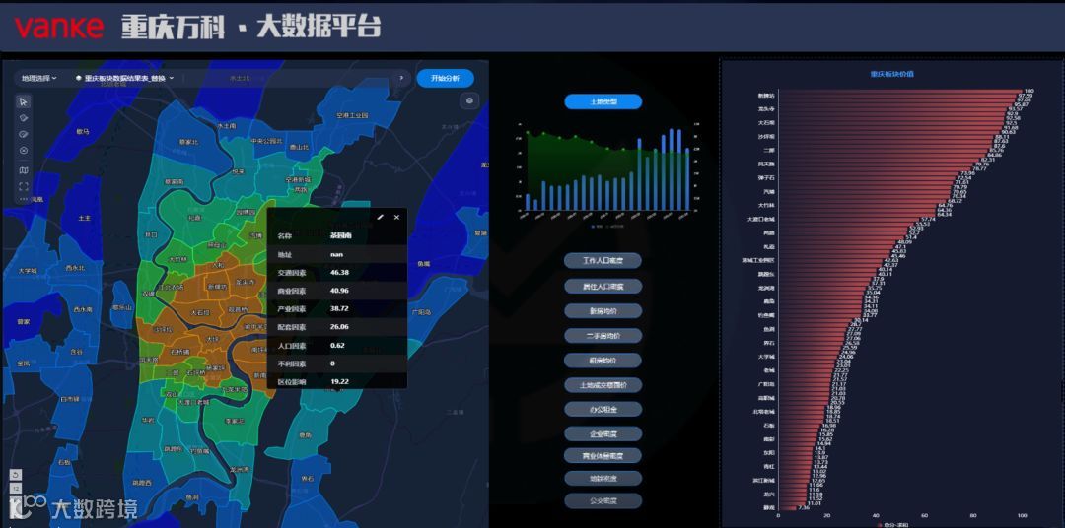Viewport: 1065px width, 528px height.
Task: Click the circled-X clear selection tool
Action: point(24,151)
